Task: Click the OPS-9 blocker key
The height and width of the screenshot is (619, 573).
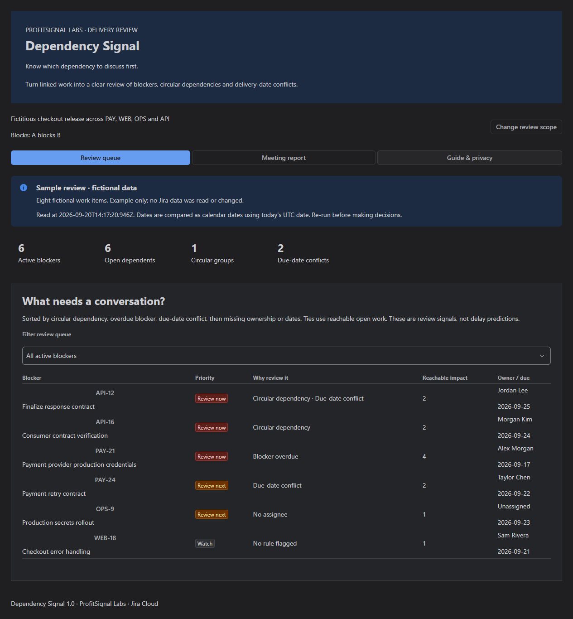Action: coord(105,509)
